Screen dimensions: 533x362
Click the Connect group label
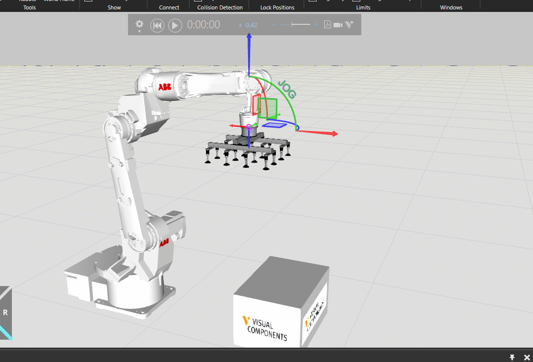click(169, 7)
